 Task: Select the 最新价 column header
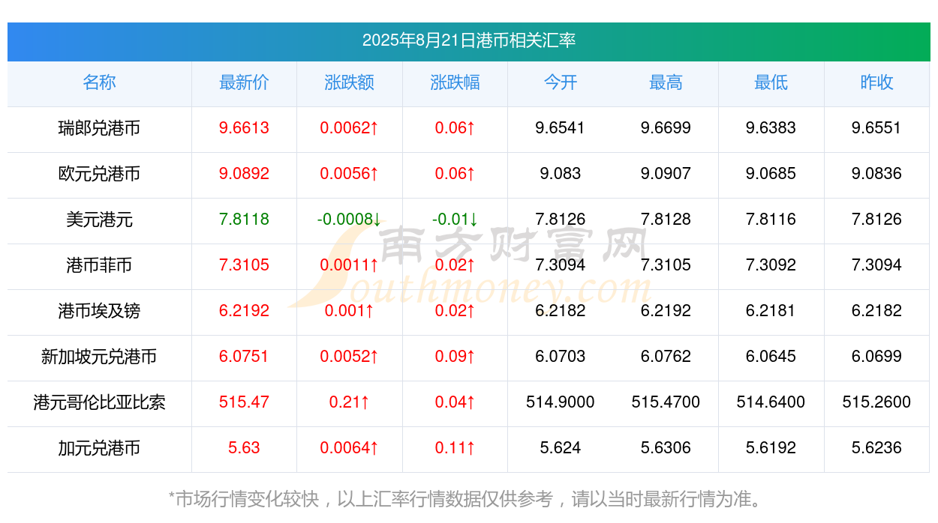tap(244, 82)
